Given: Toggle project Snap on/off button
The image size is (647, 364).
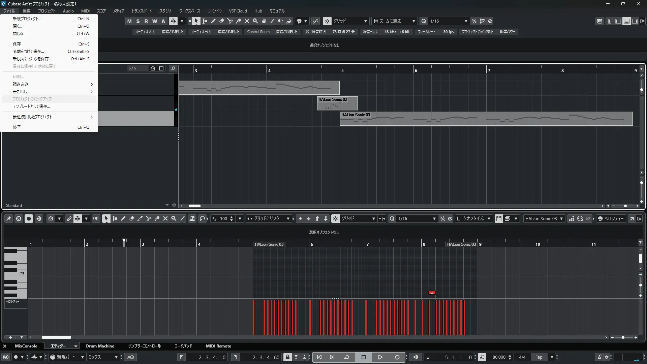Looking at the screenshot, I should pyautogui.click(x=327, y=21).
